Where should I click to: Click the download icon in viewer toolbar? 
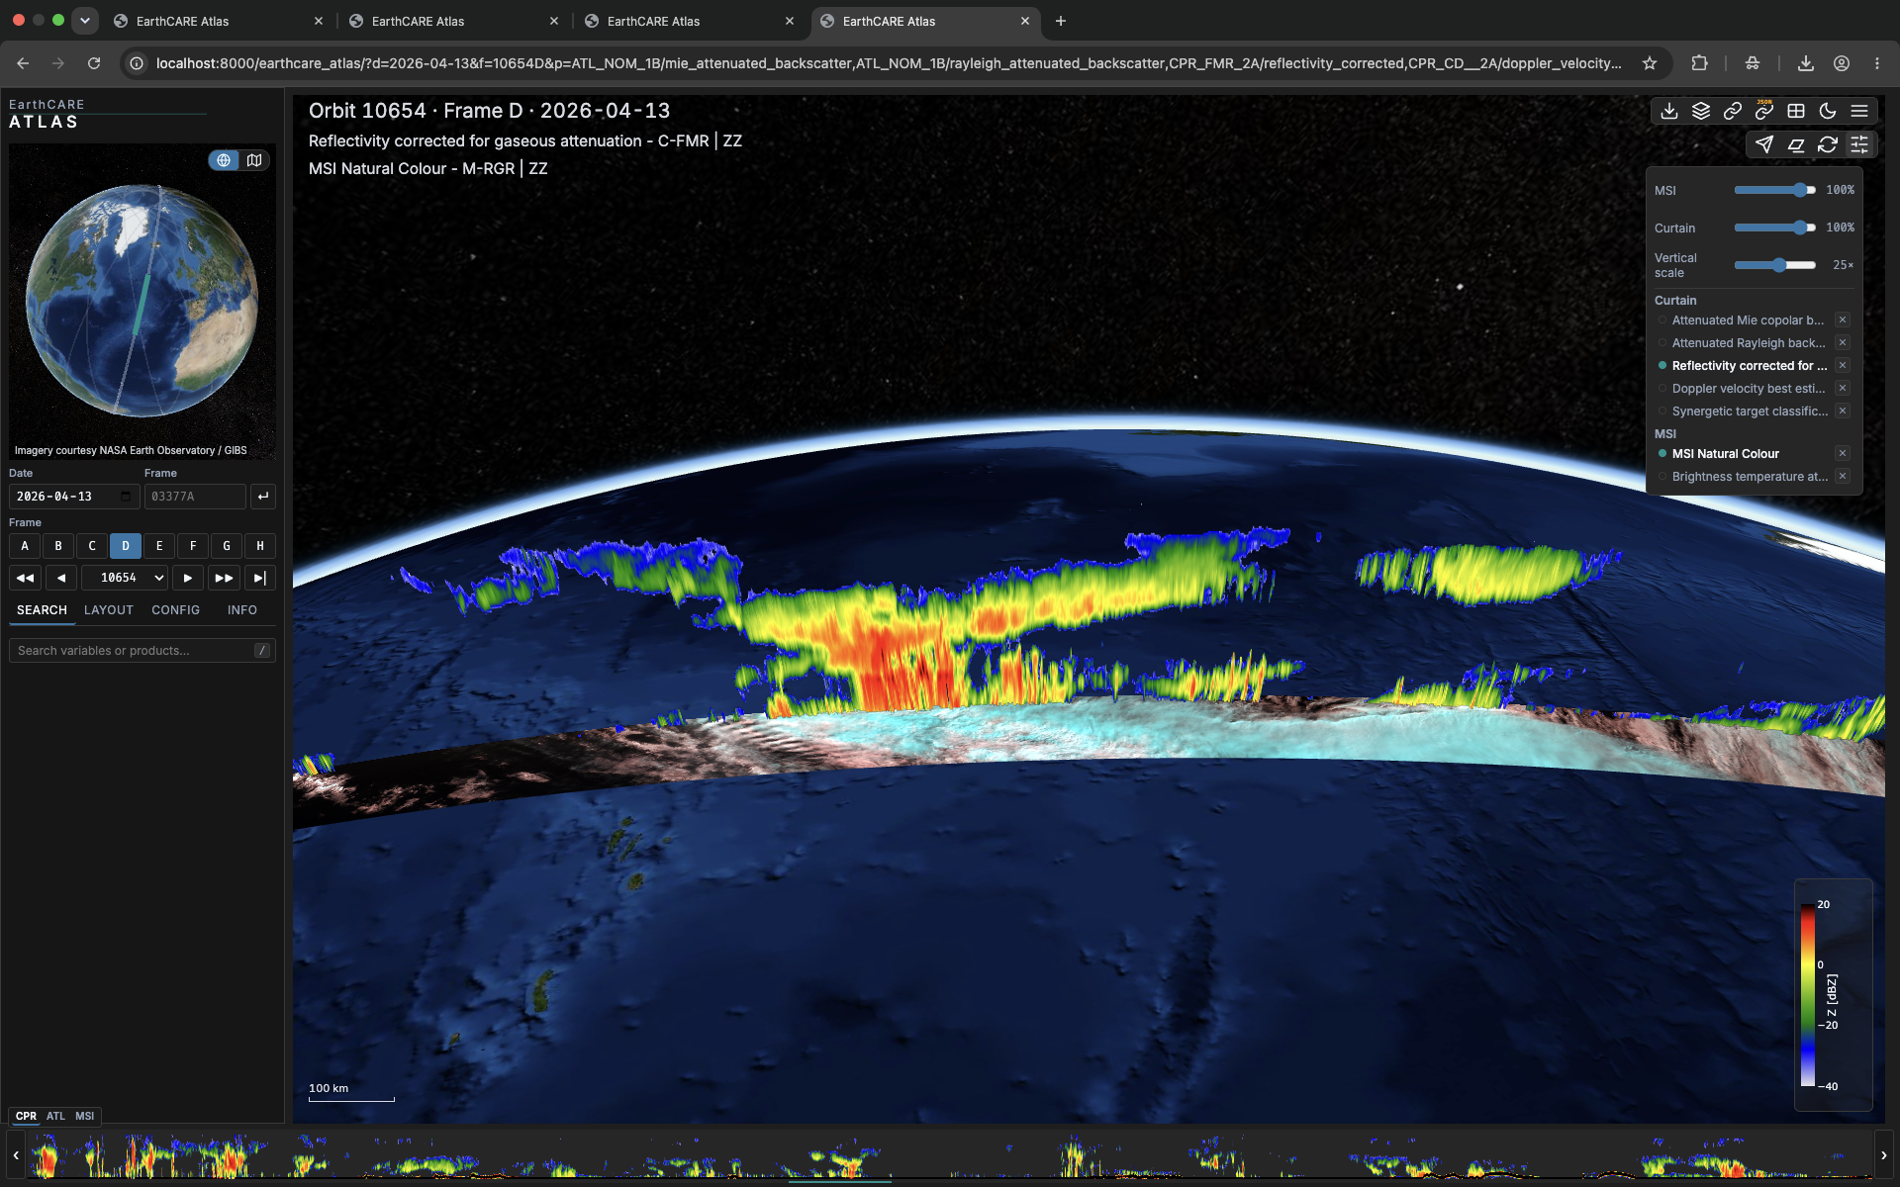point(1669,111)
